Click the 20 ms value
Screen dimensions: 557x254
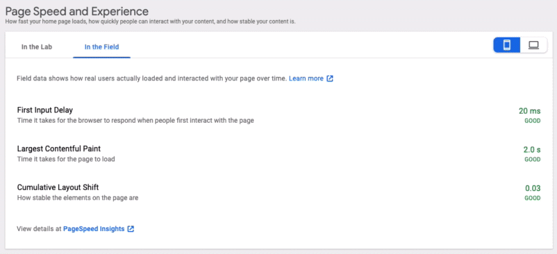[530, 111]
